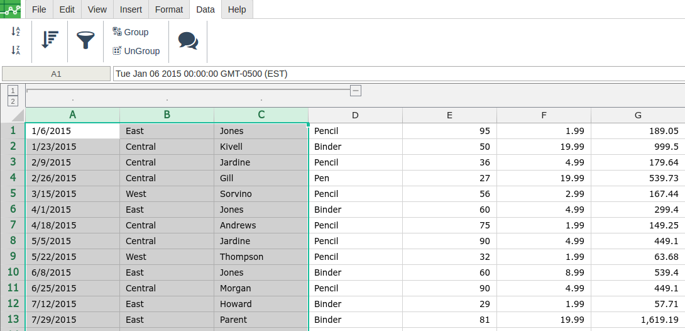Viewport: 685px width, 331px height.
Task: Click the formula bar date text
Action: (x=201, y=74)
